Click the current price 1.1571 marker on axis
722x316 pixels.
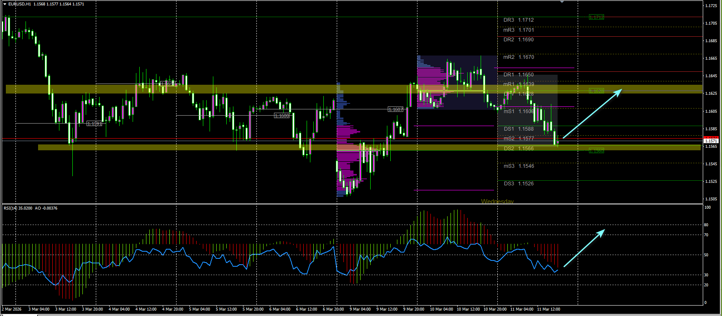(x=711, y=141)
